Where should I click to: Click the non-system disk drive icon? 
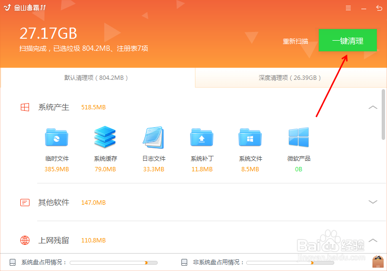tap(184, 262)
